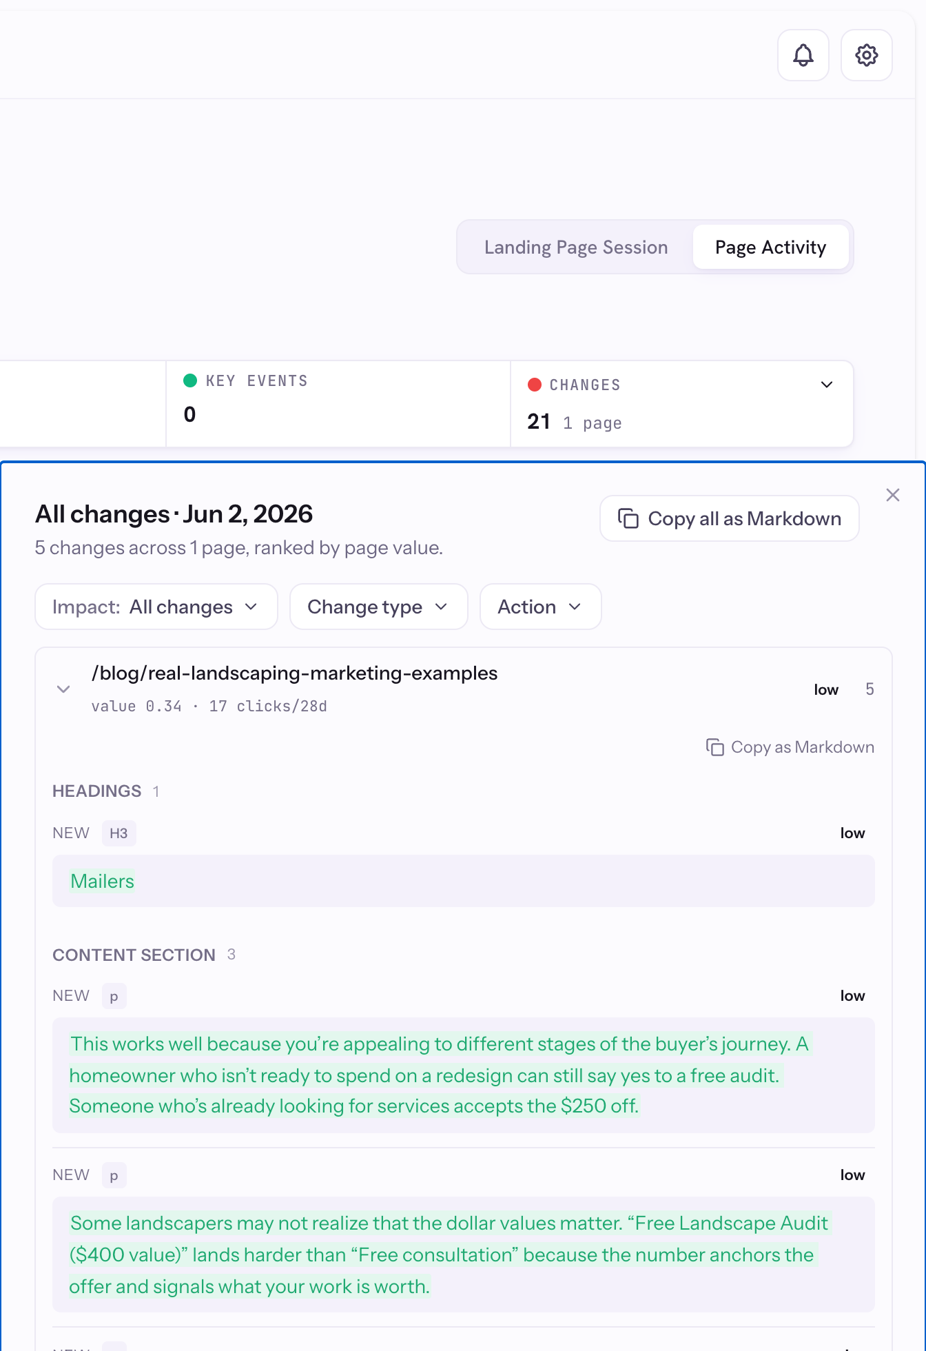Viewport: 926px width, 1351px height.
Task: Click copy icon beside Copy as Markdown
Action: click(715, 747)
